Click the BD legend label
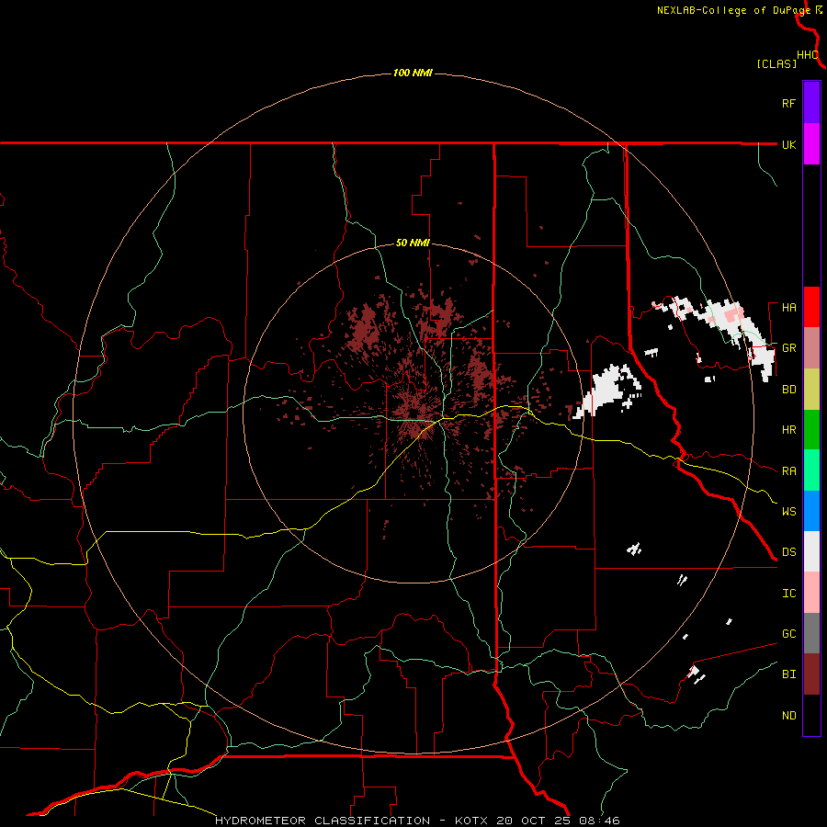Image resolution: width=827 pixels, height=827 pixels. (788, 390)
